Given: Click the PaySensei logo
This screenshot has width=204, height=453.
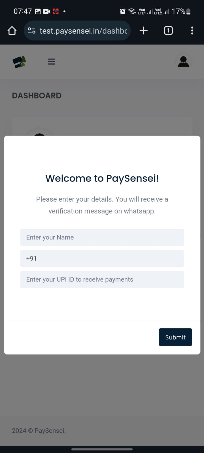Looking at the screenshot, I should [x=19, y=62].
